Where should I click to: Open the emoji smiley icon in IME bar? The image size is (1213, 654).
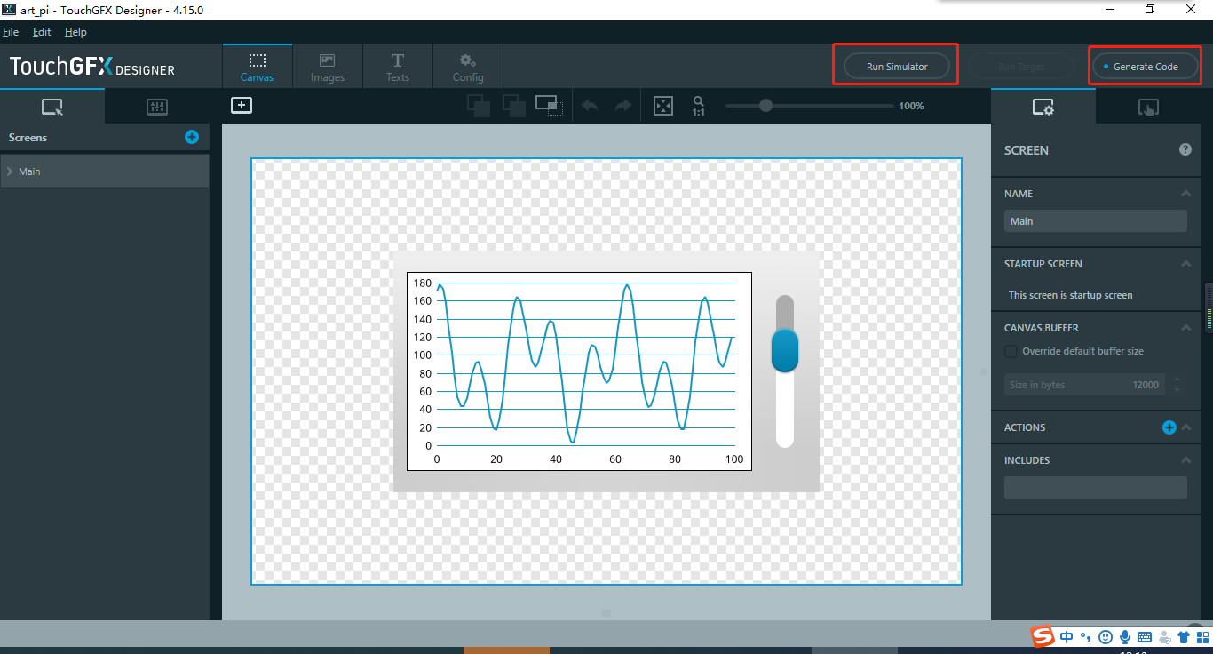[x=1106, y=637]
